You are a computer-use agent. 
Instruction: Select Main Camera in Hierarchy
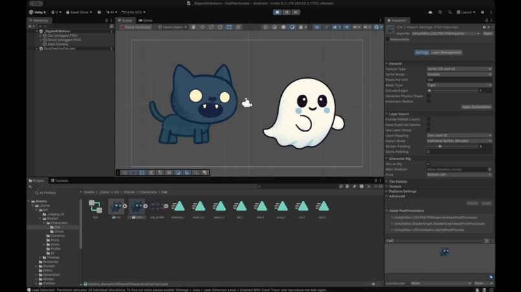click(x=57, y=44)
